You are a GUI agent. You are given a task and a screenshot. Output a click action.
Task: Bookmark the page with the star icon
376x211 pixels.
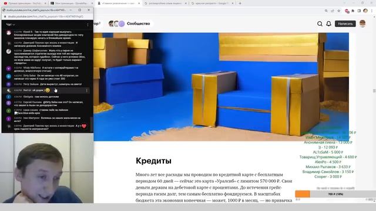pos(338,11)
